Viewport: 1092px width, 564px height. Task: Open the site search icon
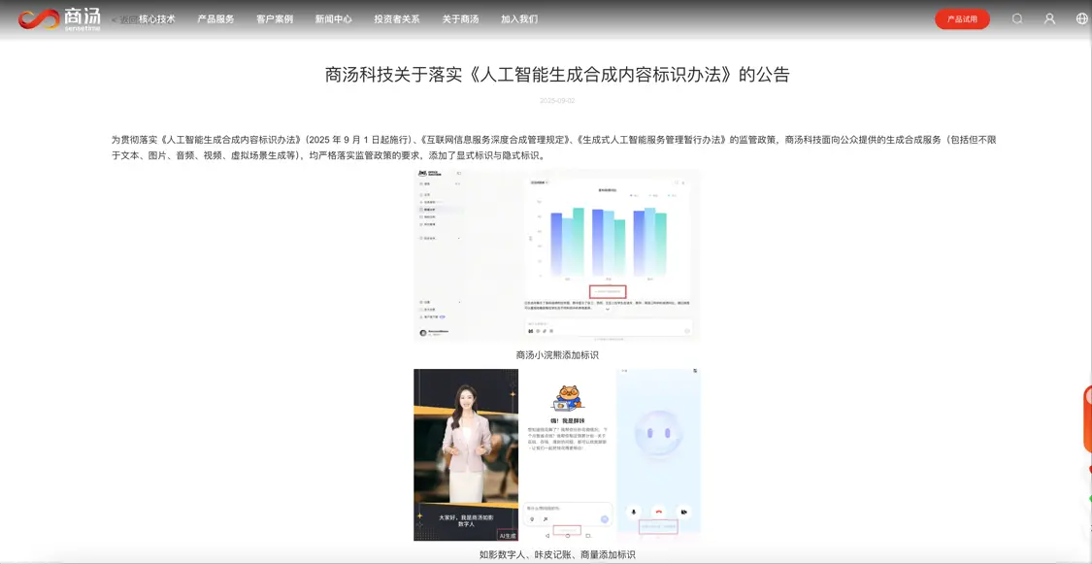click(x=1016, y=17)
